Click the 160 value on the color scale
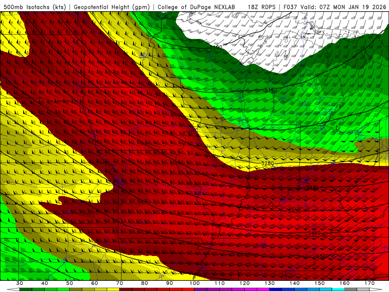This screenshot has width=389, height=292. coord(345,283)
